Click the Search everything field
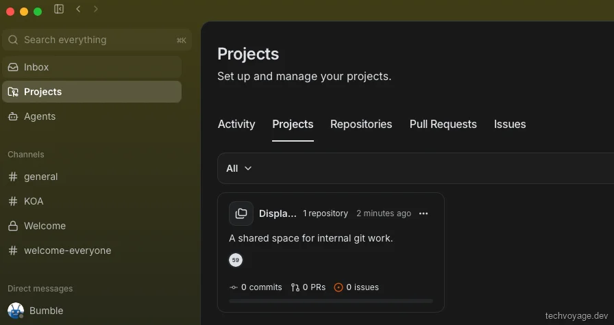This screenshot has height=325, width=614. click(97, 40)
